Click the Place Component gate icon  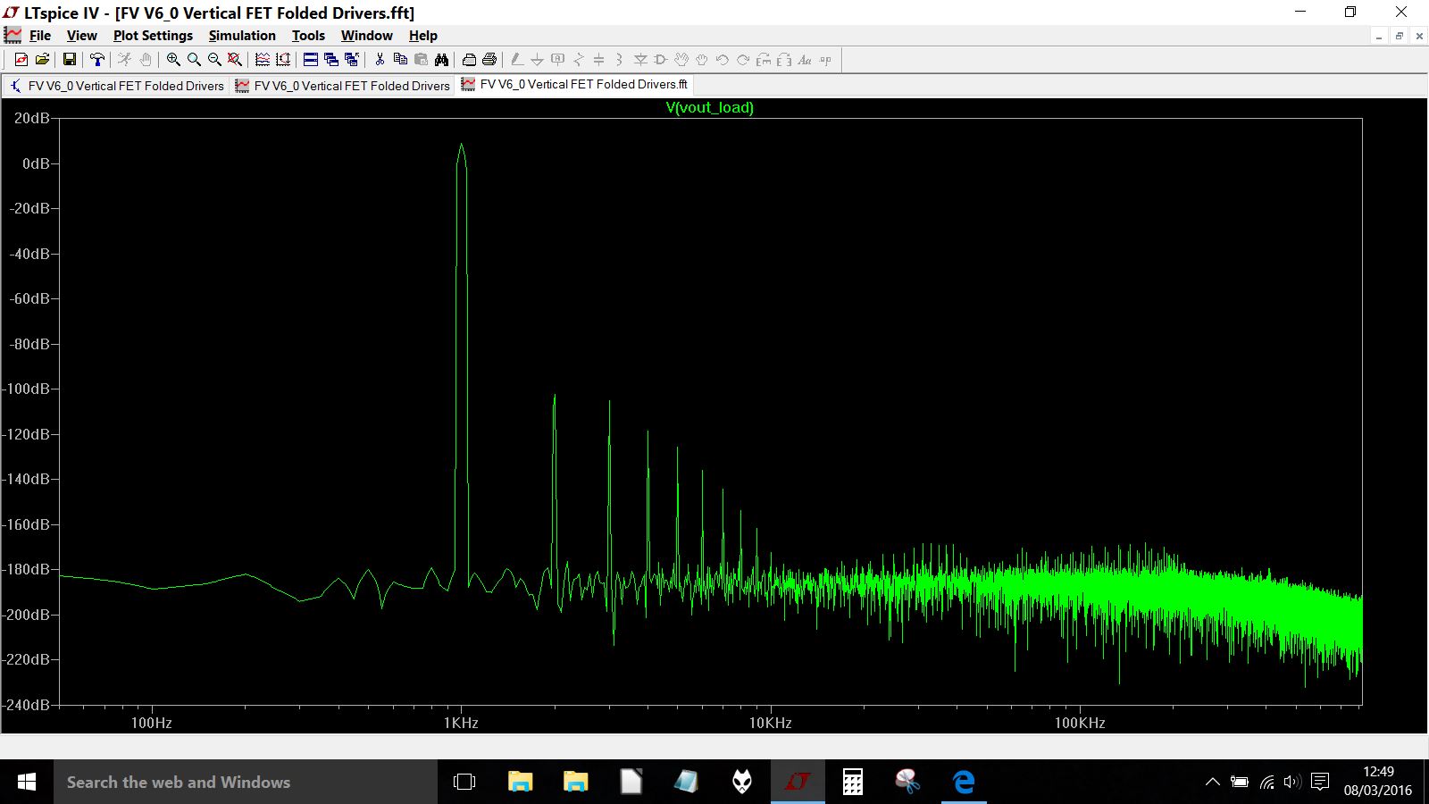coord(661,60)
